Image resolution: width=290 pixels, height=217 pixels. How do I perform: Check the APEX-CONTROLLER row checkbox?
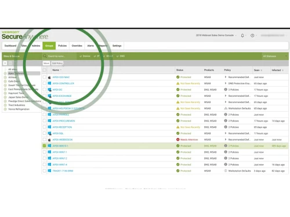(45, 83)
